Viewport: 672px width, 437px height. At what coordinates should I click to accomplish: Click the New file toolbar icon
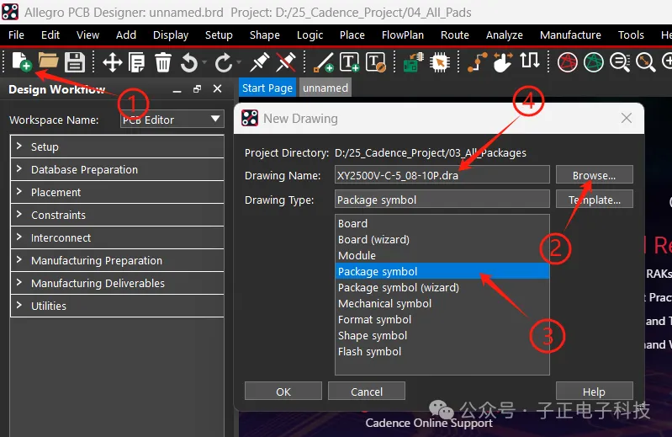(21, 62)
